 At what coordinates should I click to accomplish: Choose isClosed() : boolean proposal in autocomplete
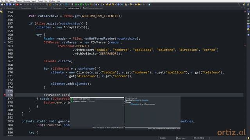(97, 101)
